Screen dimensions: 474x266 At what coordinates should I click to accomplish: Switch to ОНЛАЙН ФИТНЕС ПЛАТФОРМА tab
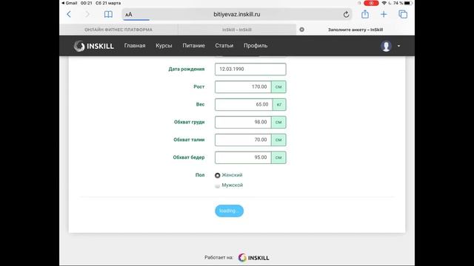point(118,30)
